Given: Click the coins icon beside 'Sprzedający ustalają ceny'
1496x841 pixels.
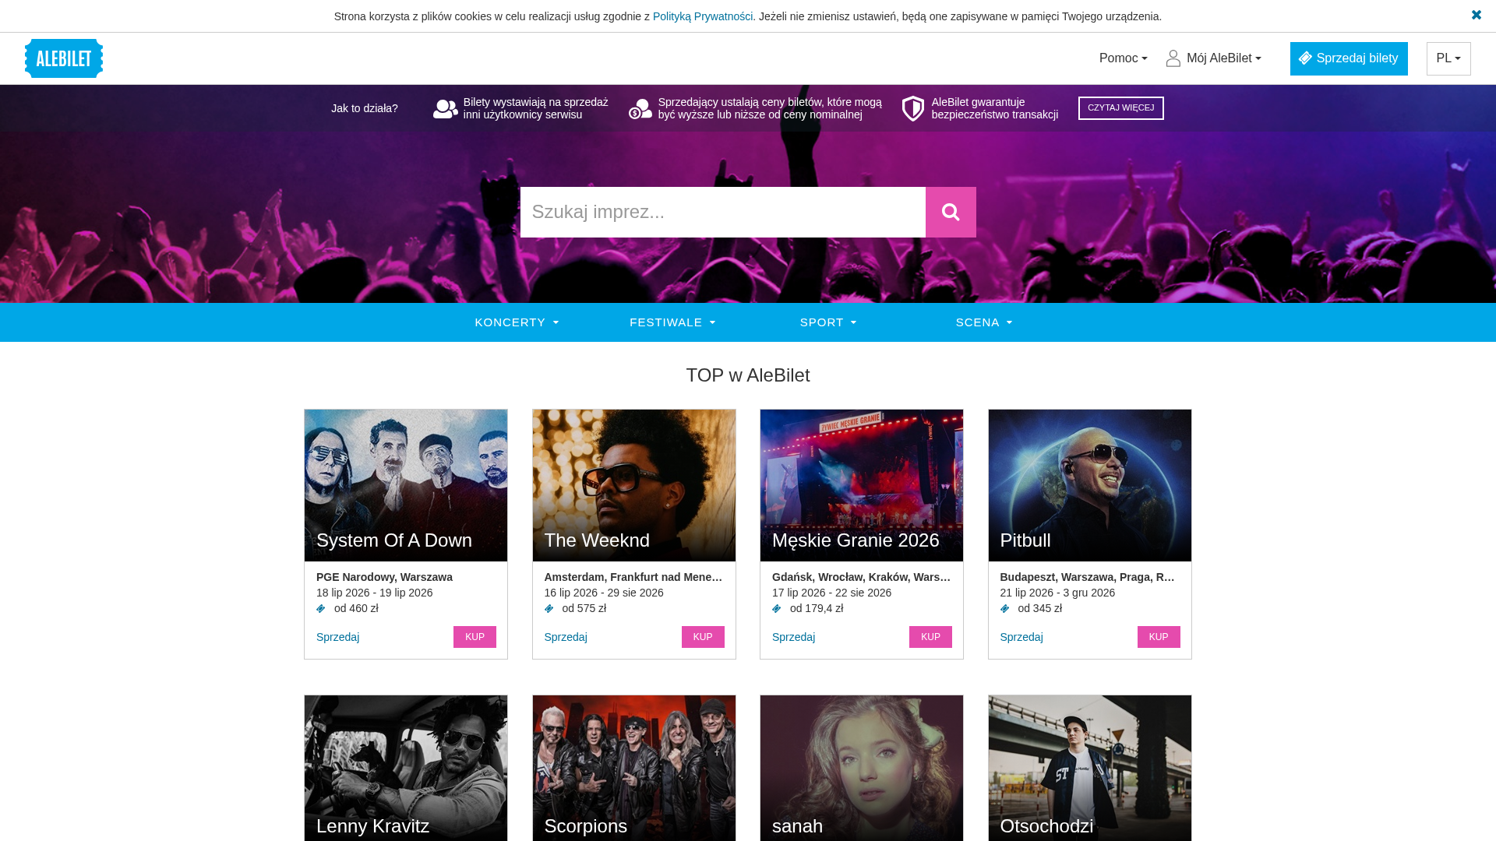Looking at the screenshot, I should click(640, 109).
